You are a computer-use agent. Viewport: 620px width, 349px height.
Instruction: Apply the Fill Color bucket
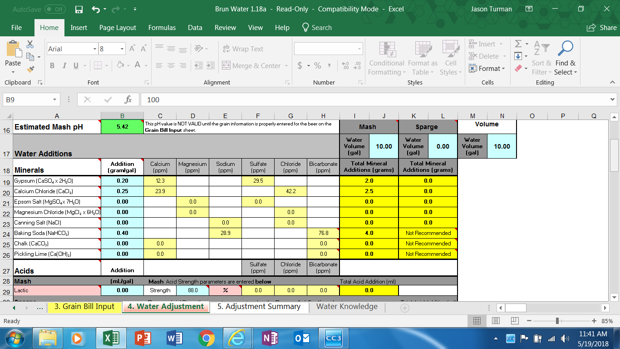[120, 65]
